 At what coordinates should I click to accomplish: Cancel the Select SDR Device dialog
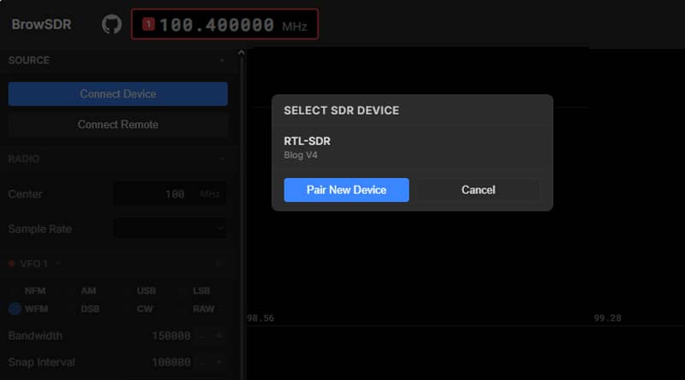tap(478, 190)
